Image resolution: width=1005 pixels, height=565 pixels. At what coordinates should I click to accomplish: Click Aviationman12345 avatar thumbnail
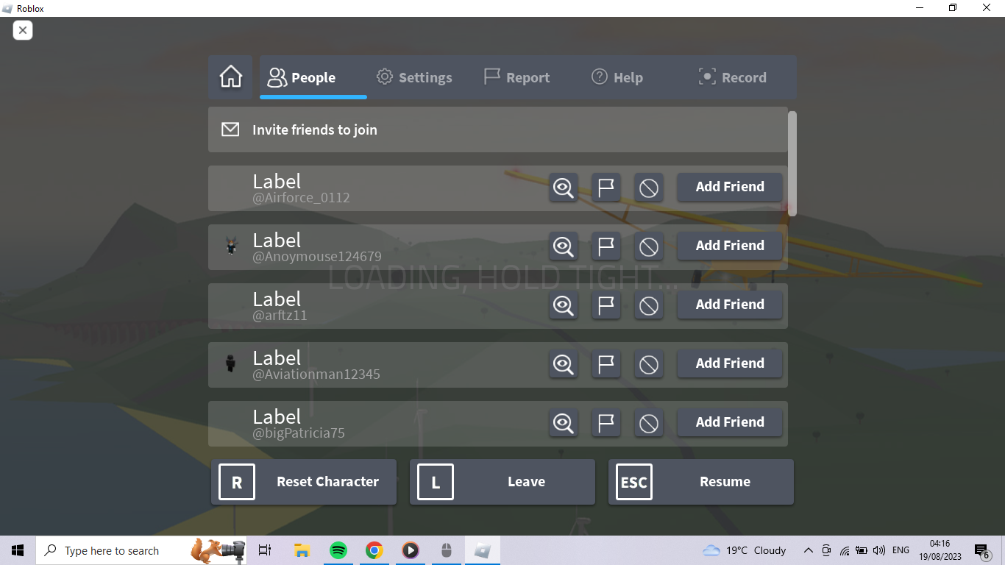click(x=231, y=363)
